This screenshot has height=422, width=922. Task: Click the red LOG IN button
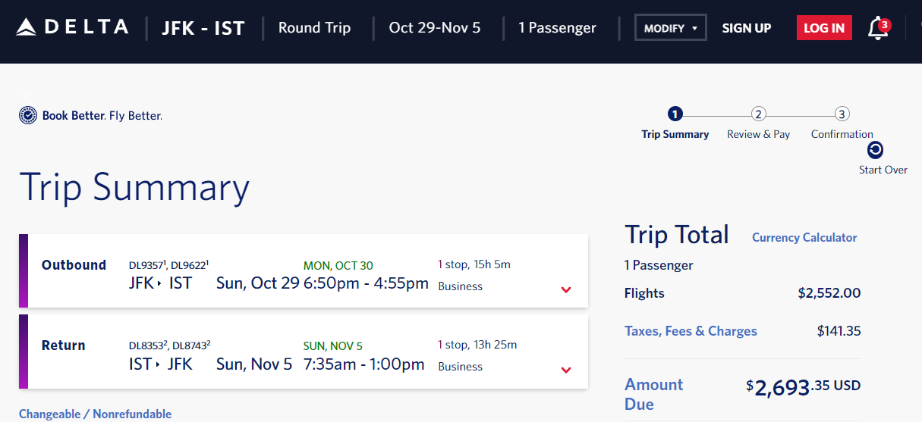click(x=824, y=28)
